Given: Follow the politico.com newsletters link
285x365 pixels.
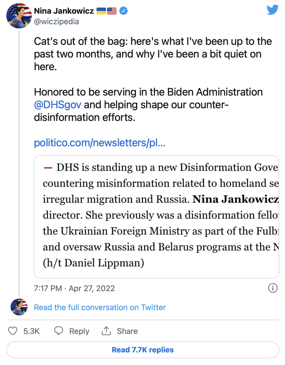Looking at the screenshot, I should click(99, 143).
